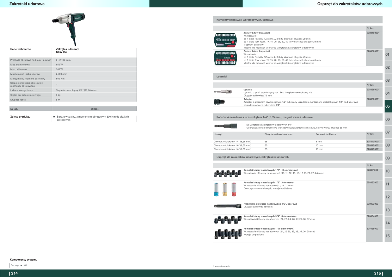Open chapter tab 03
Image resolution: width=392 pixels, height=277 pixels.
pyautogui.click(x=388, y=80)
